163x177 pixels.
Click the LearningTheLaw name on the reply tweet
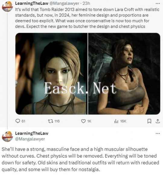tap(32, 133)
